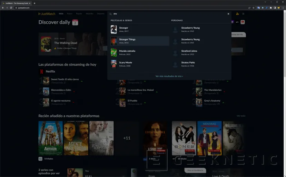This screenshot has width=286, height=177.
Task: Open the Agente Infiltrada poster
Action: click(76, 138)
